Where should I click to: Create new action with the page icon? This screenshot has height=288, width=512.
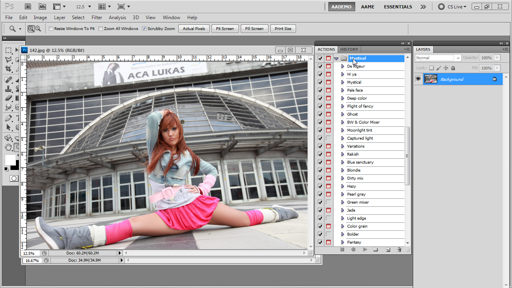tap(388, 250)
